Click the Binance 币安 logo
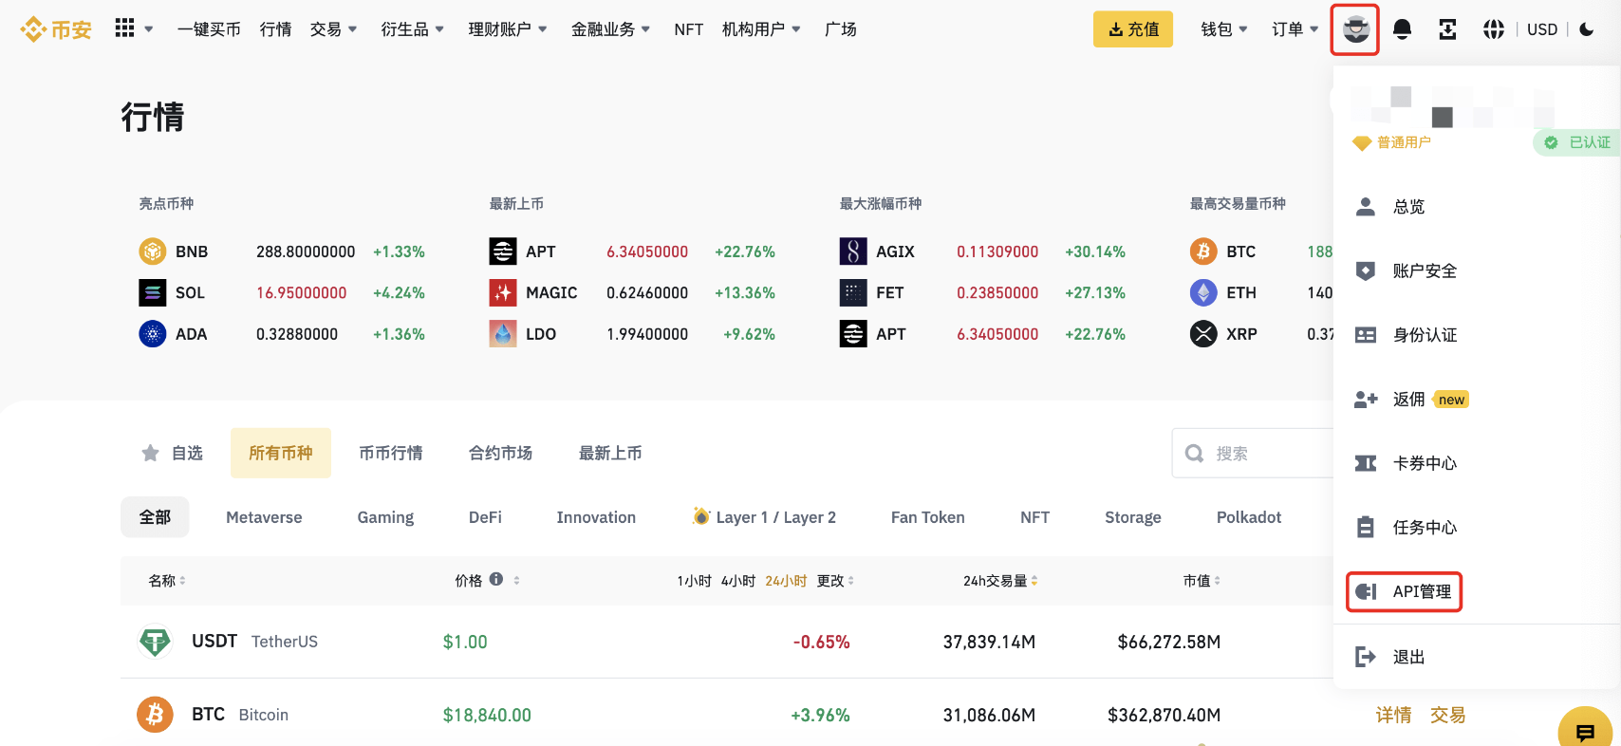Screen dimensions: 1621x746 [x=56, y=29]
